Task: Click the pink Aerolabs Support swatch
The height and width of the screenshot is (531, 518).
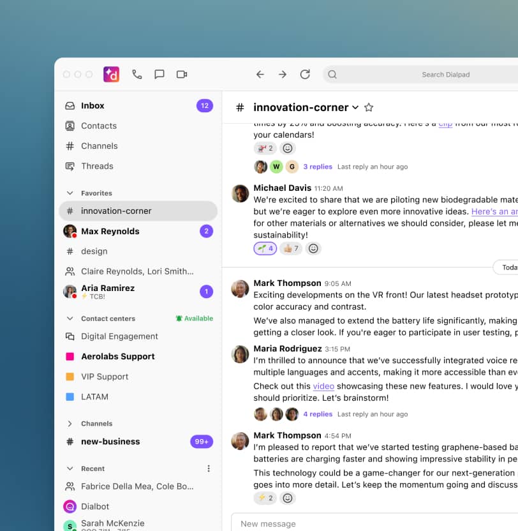Action: tap(70, 356)
